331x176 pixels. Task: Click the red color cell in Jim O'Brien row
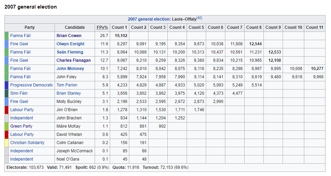coord(7,110)
